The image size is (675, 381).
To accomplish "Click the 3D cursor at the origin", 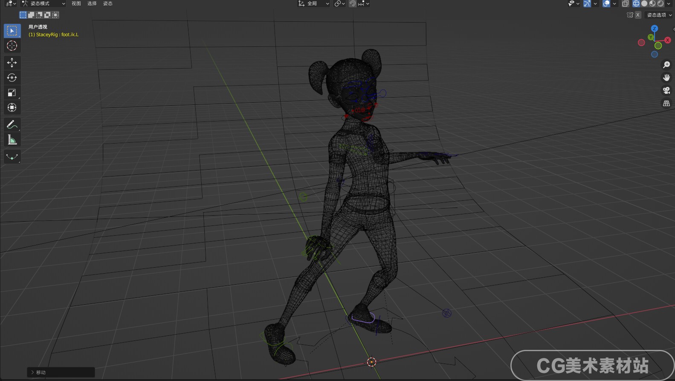I will 371,362.
